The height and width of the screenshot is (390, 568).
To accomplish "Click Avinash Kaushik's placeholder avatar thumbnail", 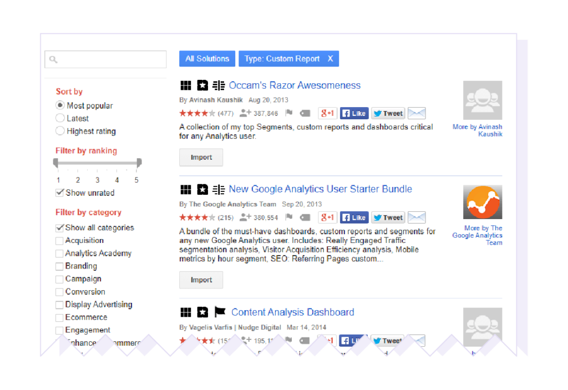I will point(483,100).
